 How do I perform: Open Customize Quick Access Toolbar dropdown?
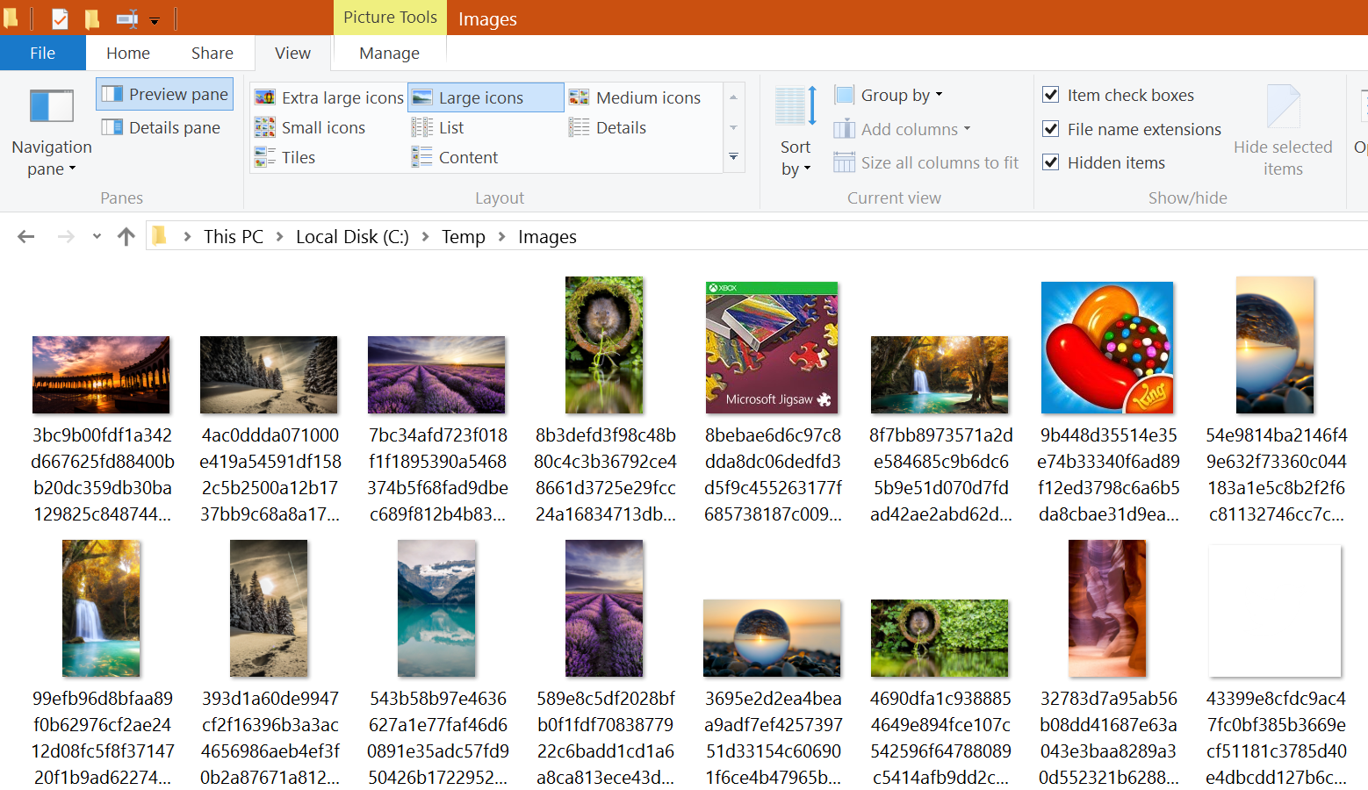[155, 19]
